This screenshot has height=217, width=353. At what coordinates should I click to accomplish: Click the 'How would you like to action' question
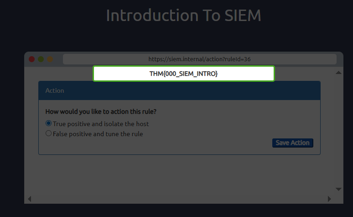(104, 111)
